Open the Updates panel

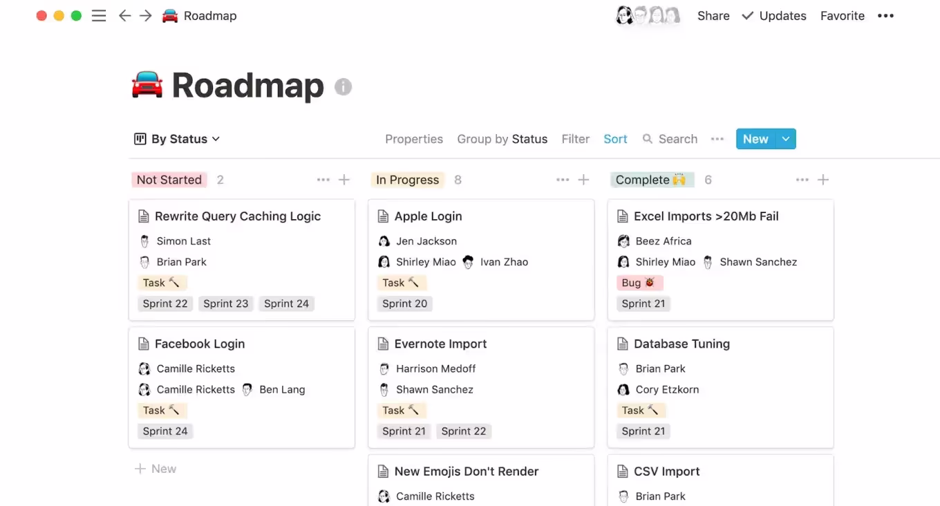pyautogui.click(x=774, y=16)
